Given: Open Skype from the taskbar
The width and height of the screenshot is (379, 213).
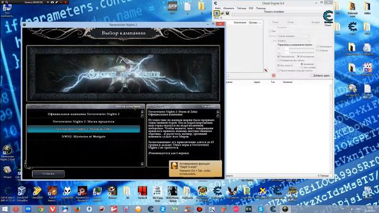Looking at the screenshot, I should (x=261, y=209).
